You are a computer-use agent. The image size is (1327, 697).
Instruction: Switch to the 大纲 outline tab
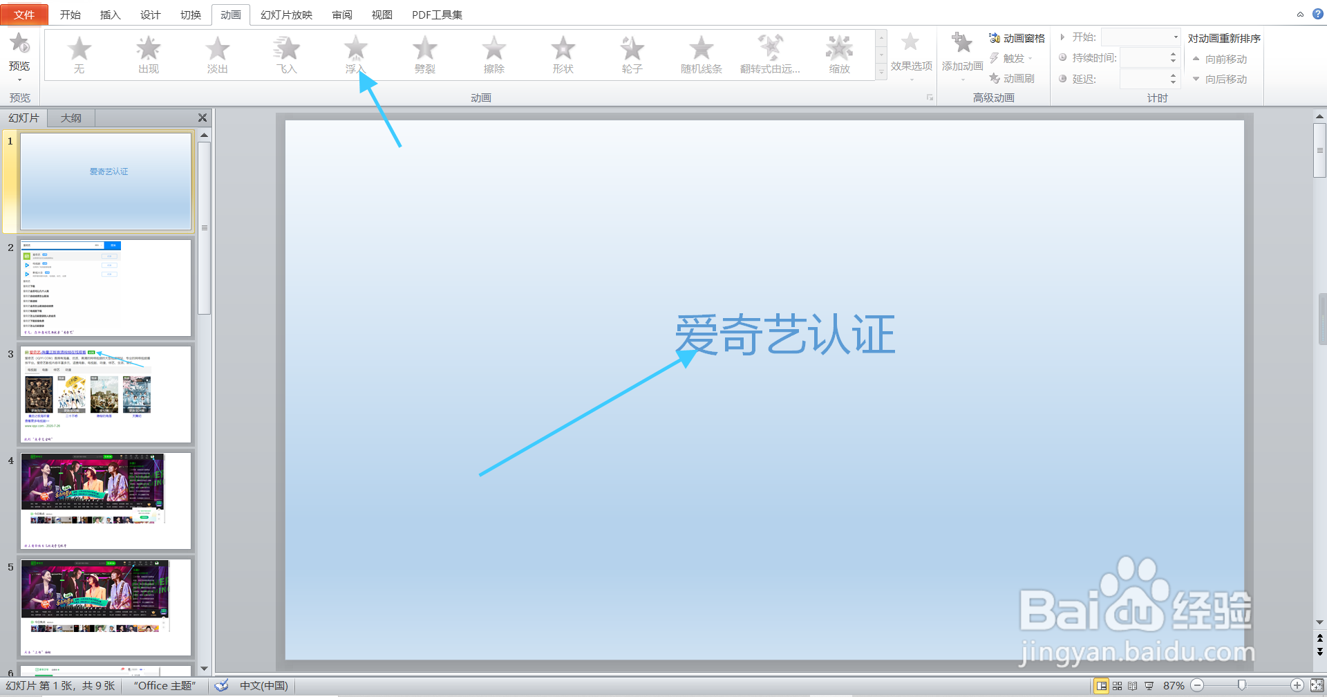click(x=71, y=118)
